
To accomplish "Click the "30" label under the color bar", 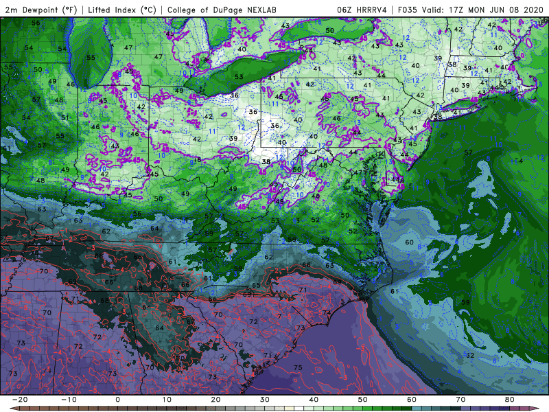I will click(x=265, y=400).
